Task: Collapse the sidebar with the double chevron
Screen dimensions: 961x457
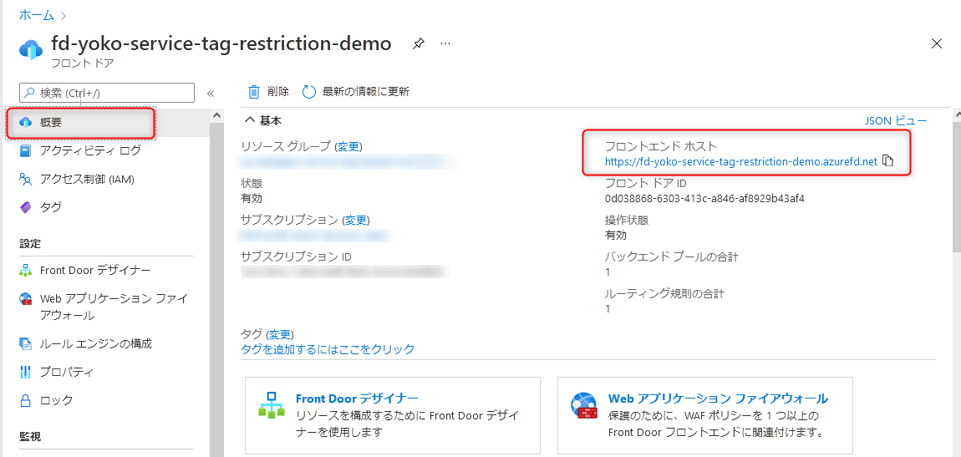Action: (x=211, y=94)
